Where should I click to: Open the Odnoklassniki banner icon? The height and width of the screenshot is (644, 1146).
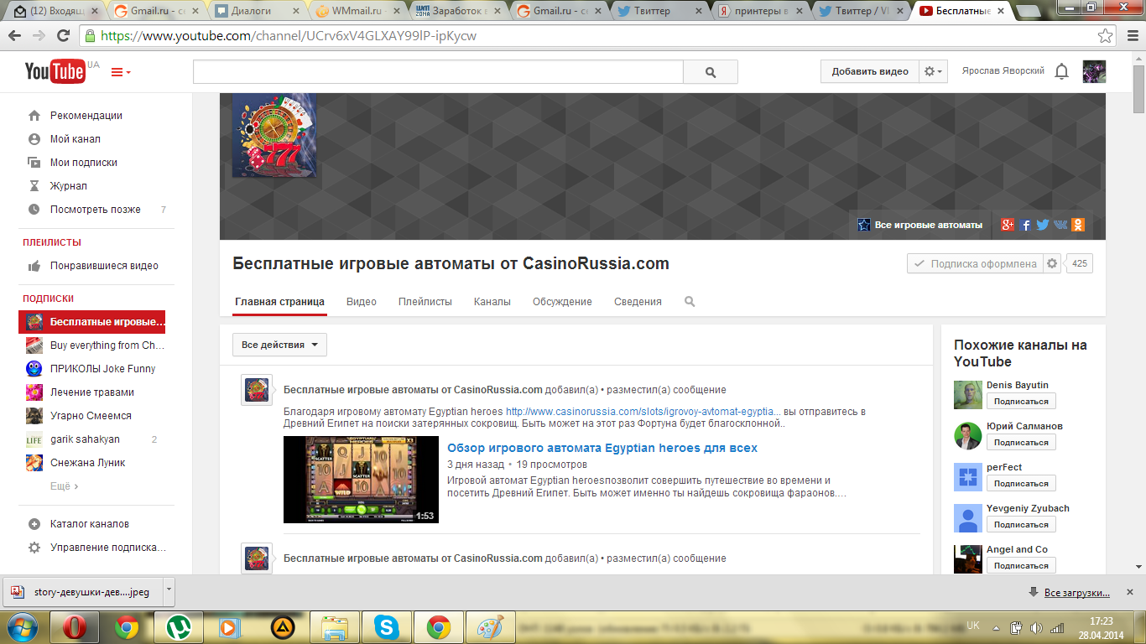click(x=1078, y=225)
